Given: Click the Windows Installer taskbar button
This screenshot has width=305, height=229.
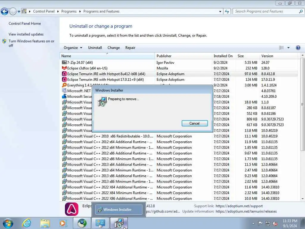Looking at the screenshot, I should 119,223.
